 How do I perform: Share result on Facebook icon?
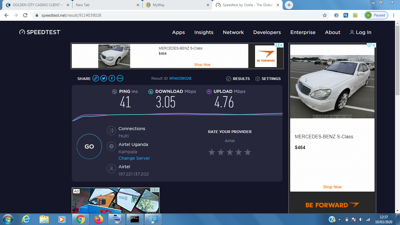click(x=112, y=78)
